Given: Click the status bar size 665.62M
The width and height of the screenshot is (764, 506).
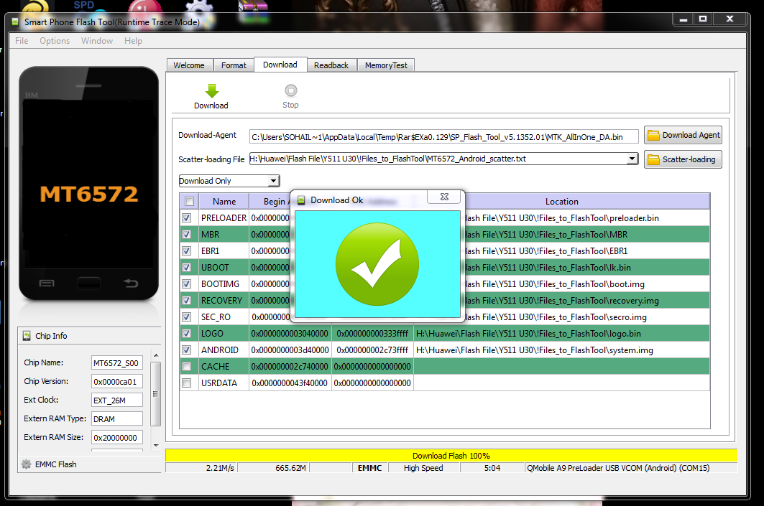Looking at the screenshot, I should (x=273, y=468).
